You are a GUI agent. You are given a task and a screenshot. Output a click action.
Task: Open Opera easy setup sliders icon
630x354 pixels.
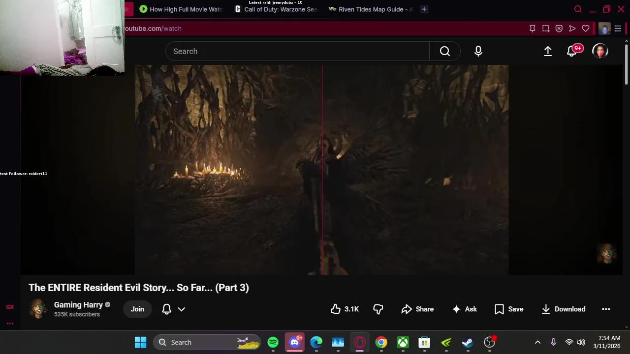coord(618,29)
